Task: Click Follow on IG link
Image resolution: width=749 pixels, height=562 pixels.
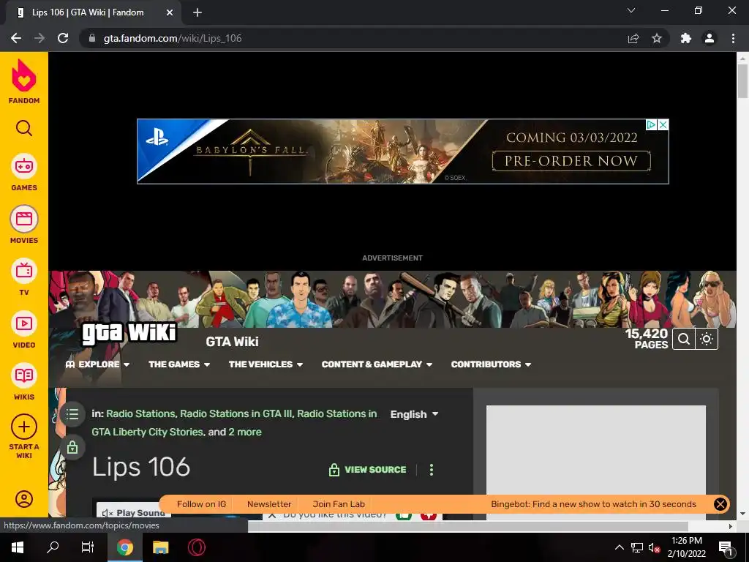Action: tap(201, 504)
